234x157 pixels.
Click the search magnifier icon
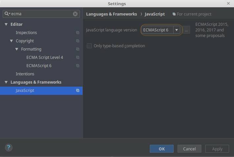(x=7, y=14)
